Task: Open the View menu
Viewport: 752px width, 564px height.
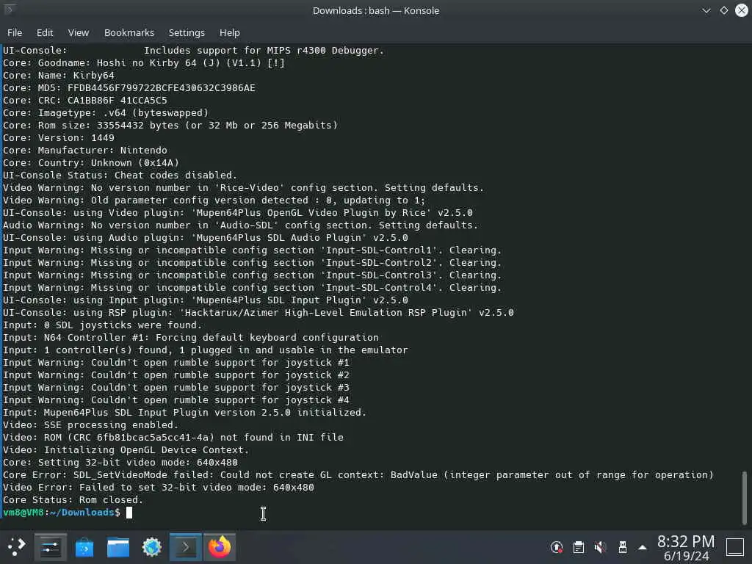Action: (78, 32)
